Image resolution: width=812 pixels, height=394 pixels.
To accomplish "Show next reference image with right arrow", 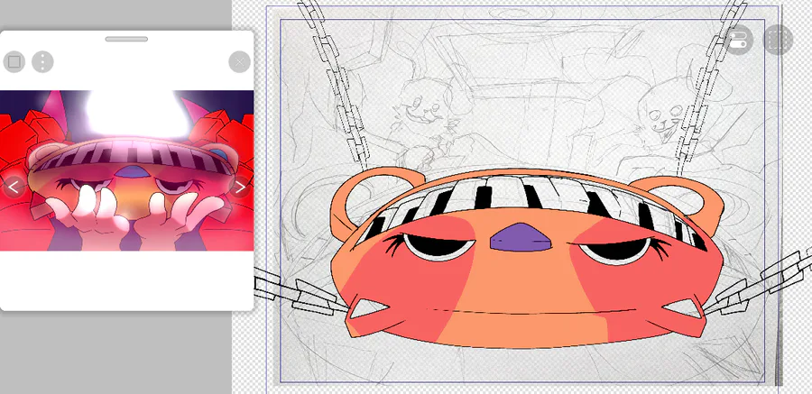I will click(240, 187).
